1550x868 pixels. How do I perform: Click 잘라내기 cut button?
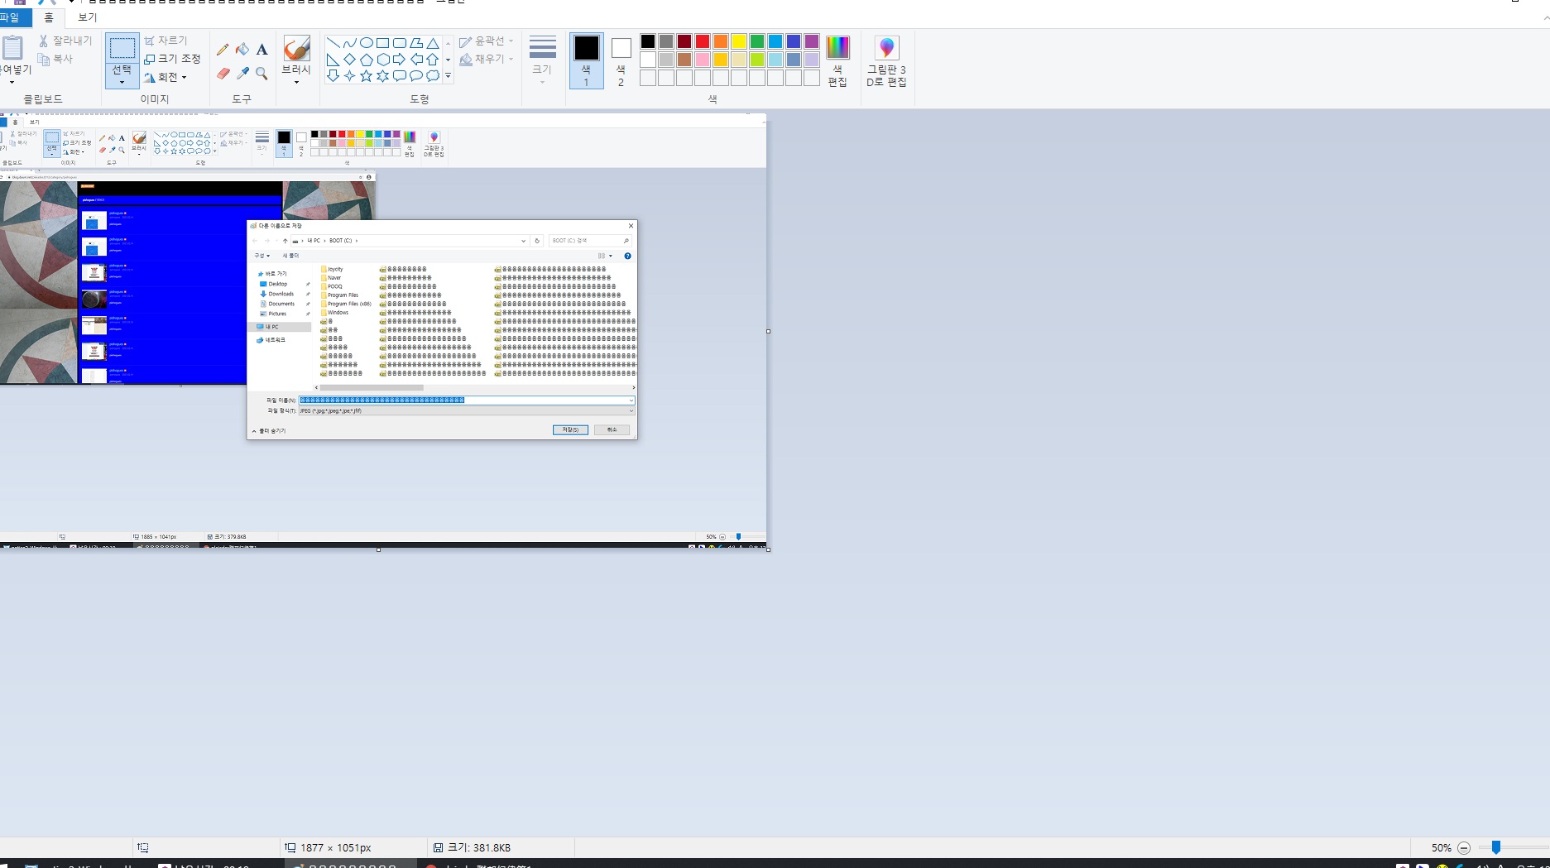pyautogui.click(x=65, y=41)
